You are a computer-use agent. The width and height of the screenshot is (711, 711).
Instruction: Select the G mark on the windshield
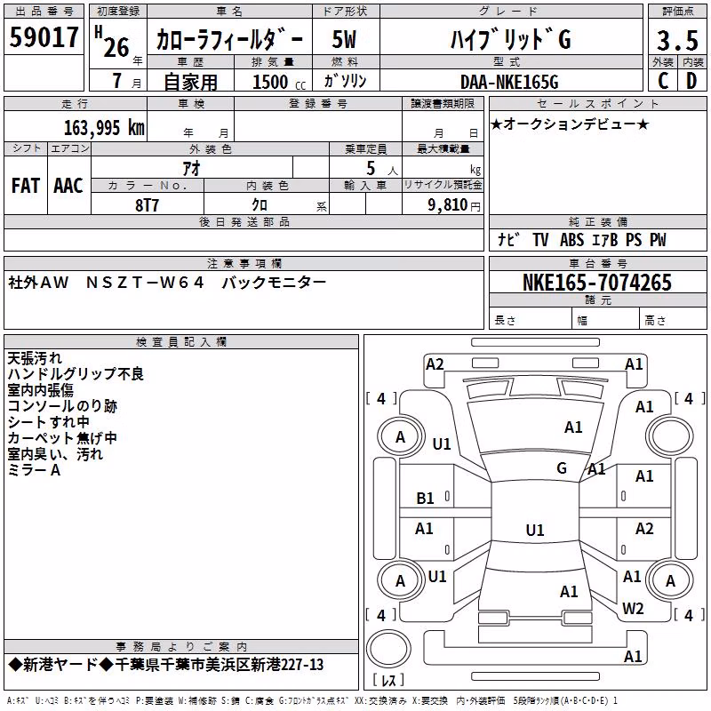(562, 468)
